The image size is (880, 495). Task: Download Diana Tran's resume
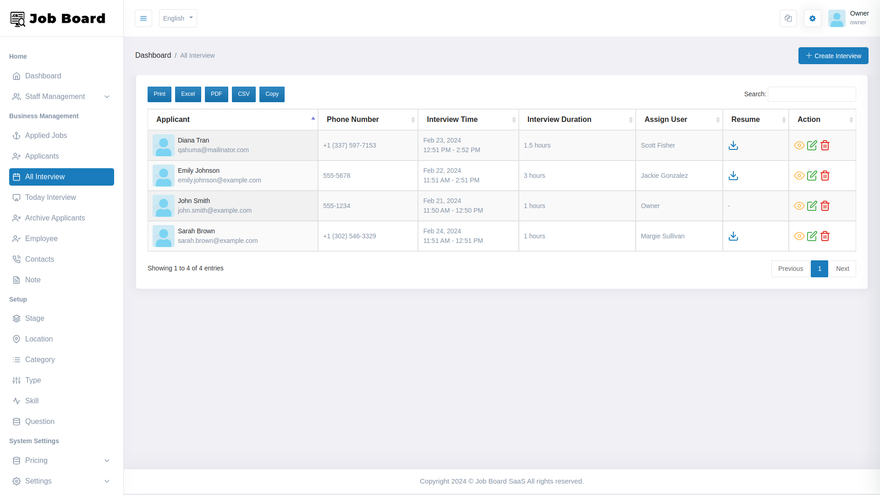(x=733, y=145)
